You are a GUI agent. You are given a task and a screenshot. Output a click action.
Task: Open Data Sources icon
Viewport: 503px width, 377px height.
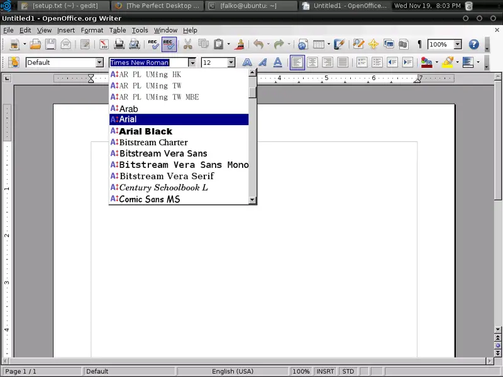[x=404, y=44]
